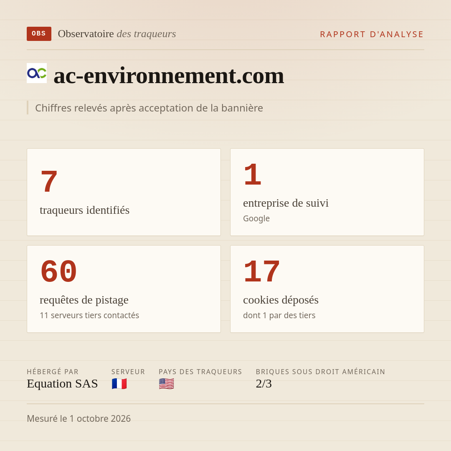Click 'Mesuré le 1 octobre 2026' date

[x=79, y=418]
